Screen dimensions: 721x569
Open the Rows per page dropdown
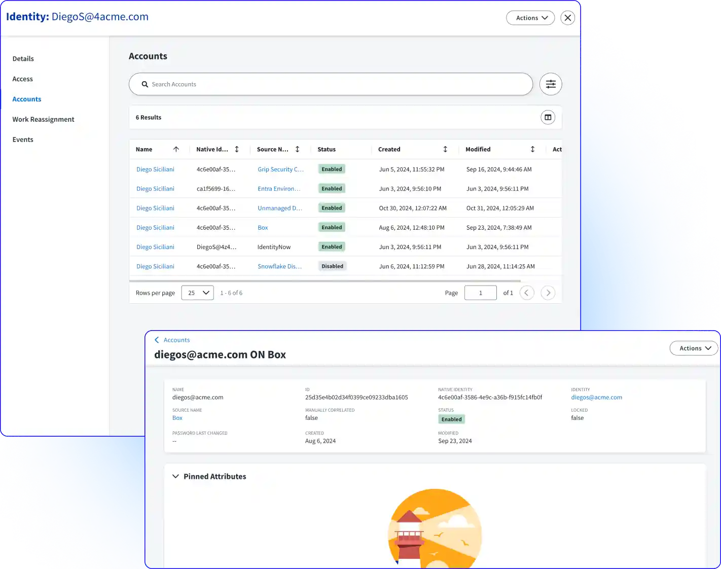pos(197,293)
